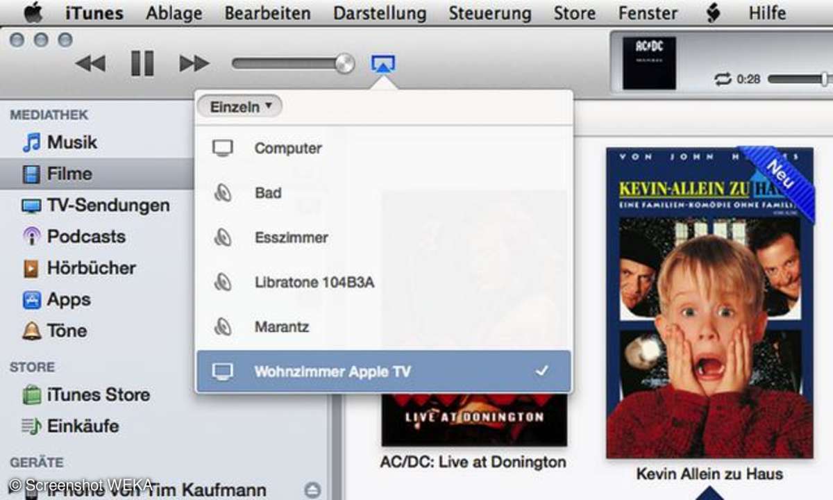Open Töne in the sidebar
The width and height of the screenshot is (833, 500).
[x=97, y=331]
